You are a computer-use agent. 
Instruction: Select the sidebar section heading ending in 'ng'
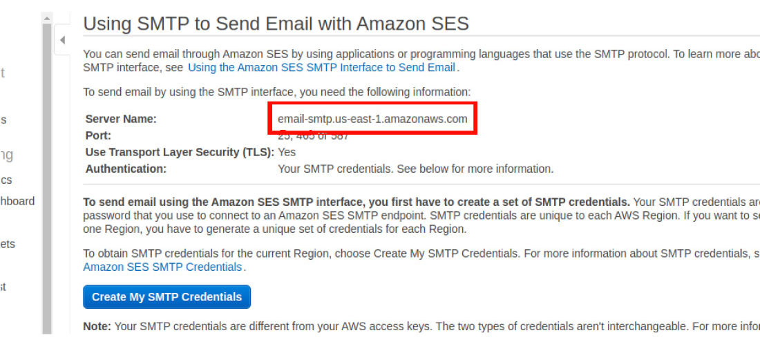point(7,155)
